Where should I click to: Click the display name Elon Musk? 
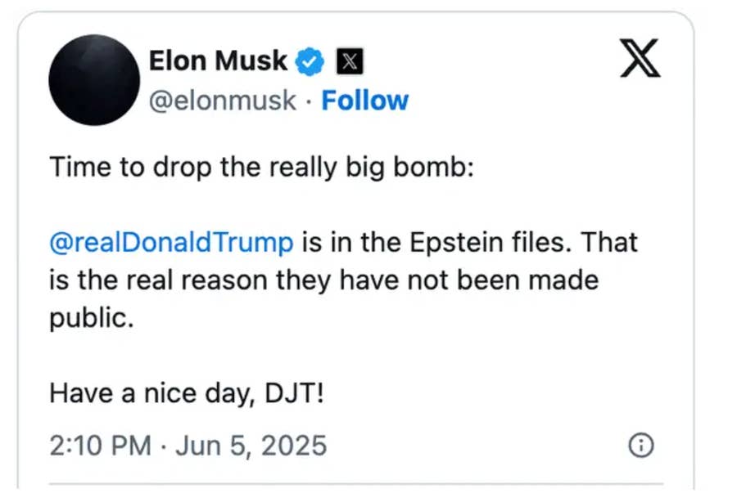[218, 59]
